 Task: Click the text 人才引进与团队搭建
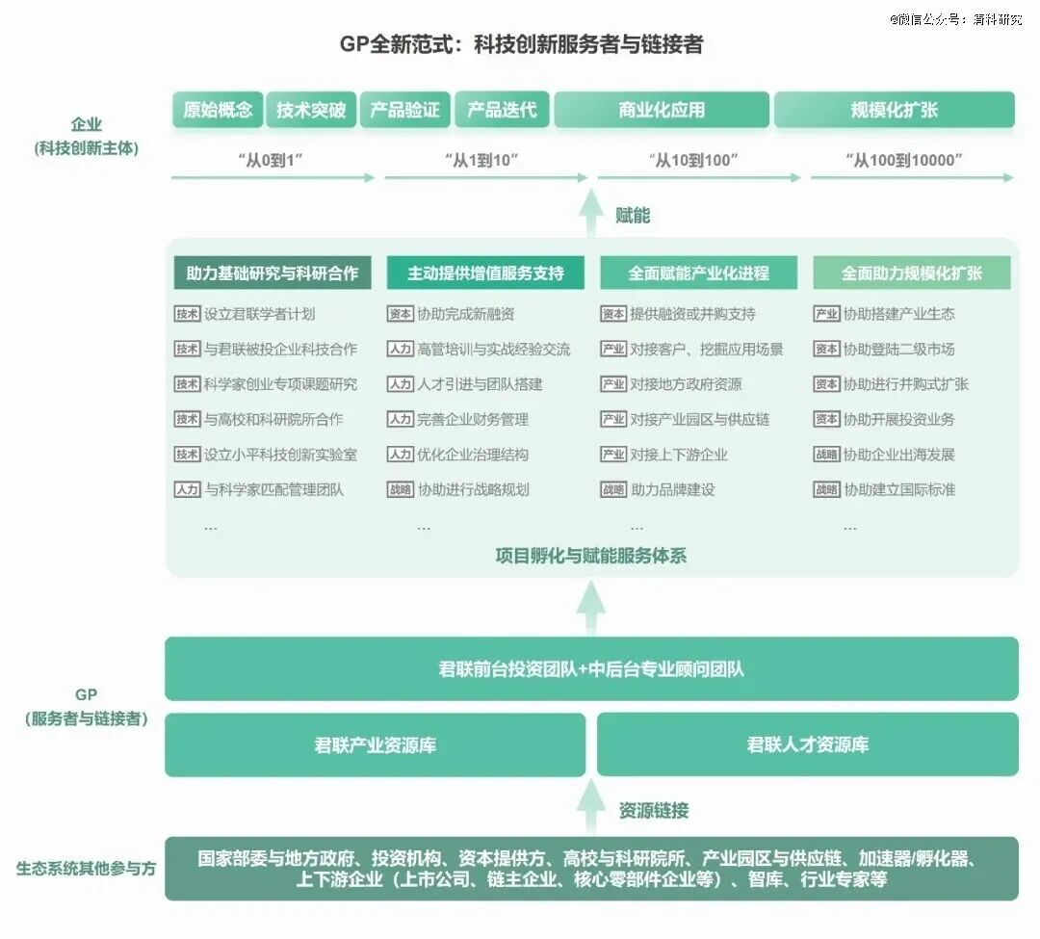click(480, 384)
